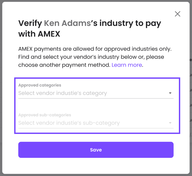
Task: Click the 'Approved categories' field label
Action: tap(40, 85)
